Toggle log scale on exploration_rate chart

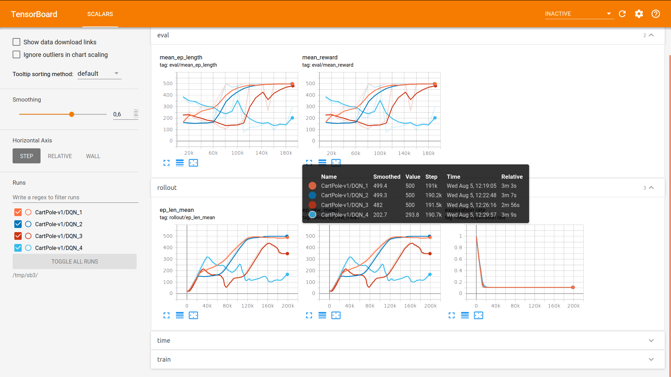click(465, 316)
